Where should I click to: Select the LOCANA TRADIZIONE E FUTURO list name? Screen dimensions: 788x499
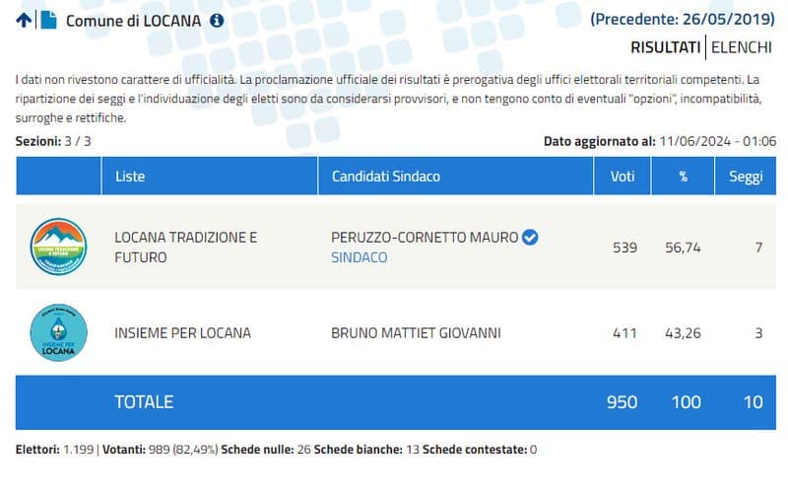click(186, 248)
